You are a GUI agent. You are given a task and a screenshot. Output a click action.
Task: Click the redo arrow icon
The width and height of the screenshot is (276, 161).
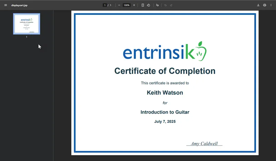(x=171, y=5)
